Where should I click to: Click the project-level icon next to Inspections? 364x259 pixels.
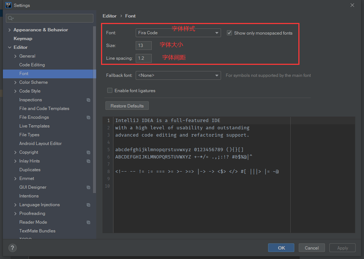point(88,100)
